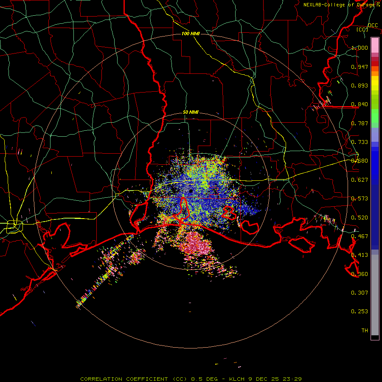The height and width of the screenshot is (382, 382).
Task: Click the 0.627 scale value
Action: pos(360,180)
